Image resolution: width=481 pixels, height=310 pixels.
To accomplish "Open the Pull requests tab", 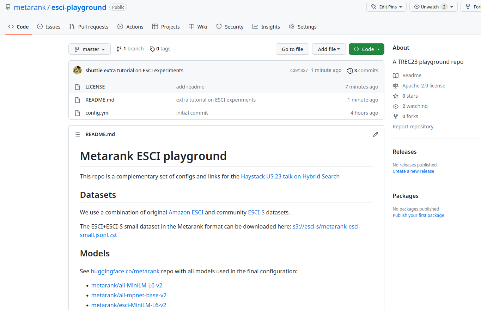I will tap(89, 26).
